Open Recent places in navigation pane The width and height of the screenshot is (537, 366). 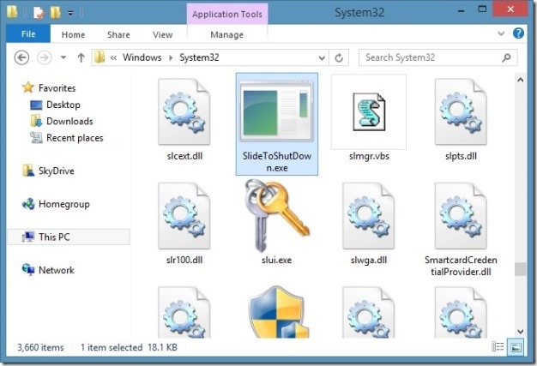[75, 138]
